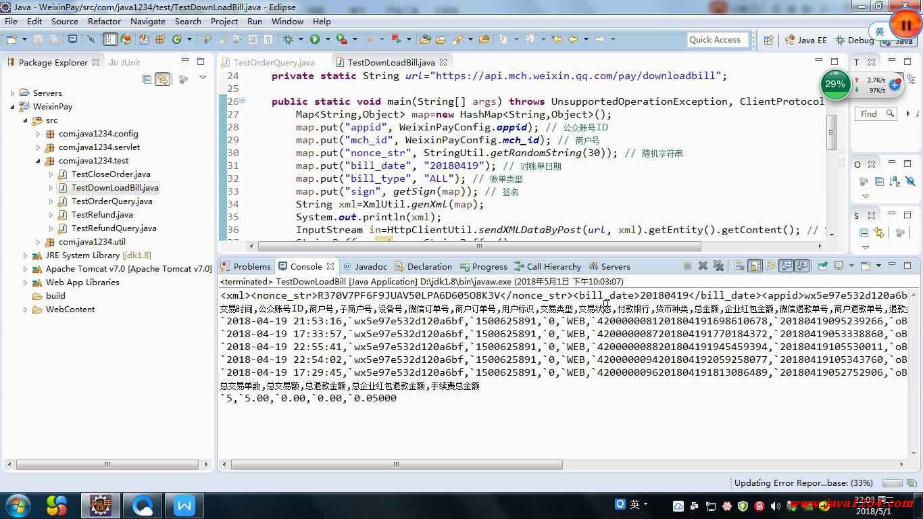Select TestRefund.java in Package Explorer
Viewport: 923px width, 519px height.
[x=102, y=215]
